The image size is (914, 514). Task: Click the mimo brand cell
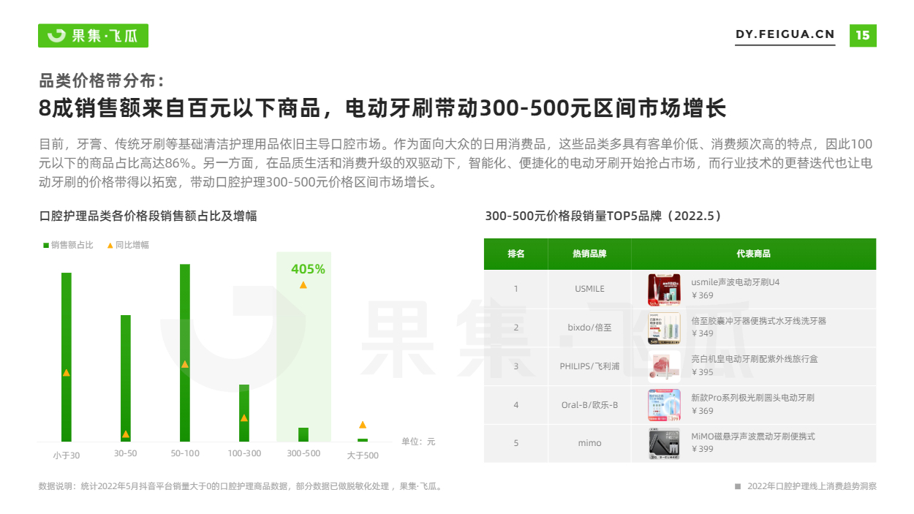tap(589, 443)
